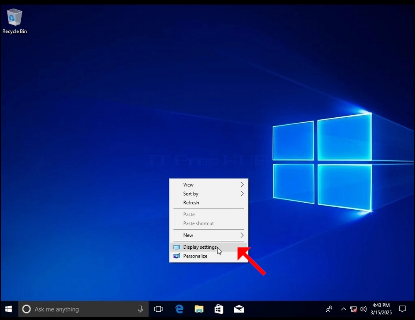Click the Windows Start button
The image size is (415, 320).
[9, 309]
